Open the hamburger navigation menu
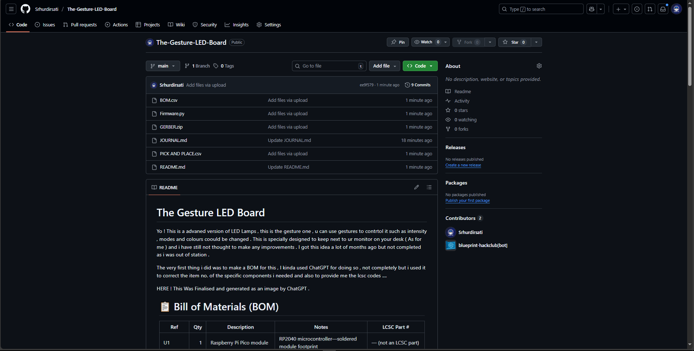Screen dimensions: 694x351 tap(11, 9)
